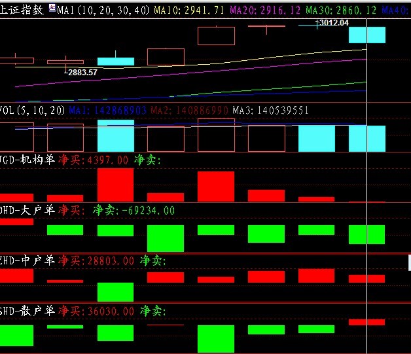Select the last cyan volume bar

367,138
